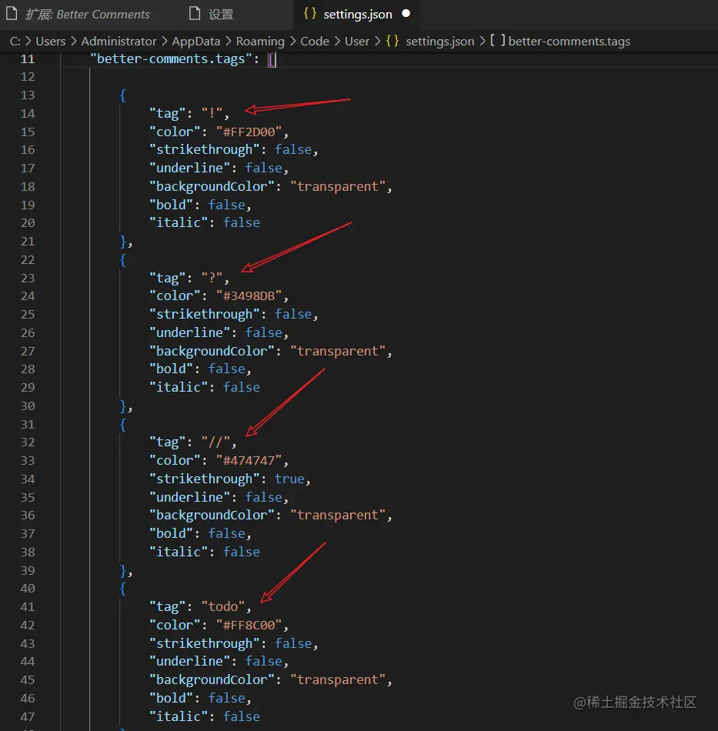Click the array bracket icon in breadcrumb
This screenshot has height=731, width=718.
pyautogui.click(x=497, y=41)
